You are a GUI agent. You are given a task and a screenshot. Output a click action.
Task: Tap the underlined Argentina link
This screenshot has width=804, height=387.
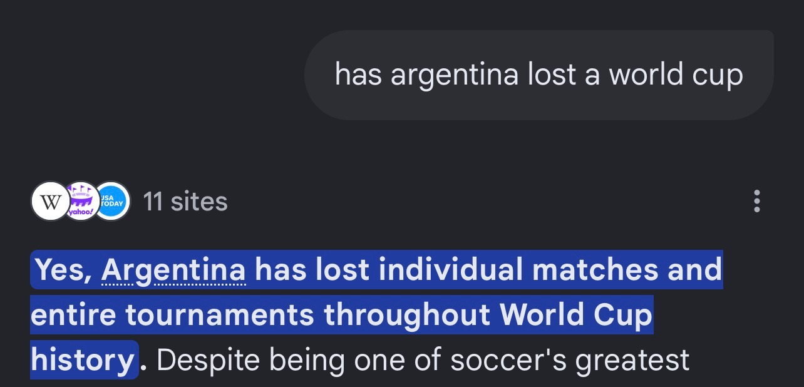[173, 270]
